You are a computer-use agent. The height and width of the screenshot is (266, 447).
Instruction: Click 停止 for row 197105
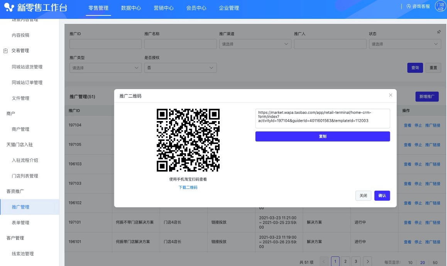418,145
